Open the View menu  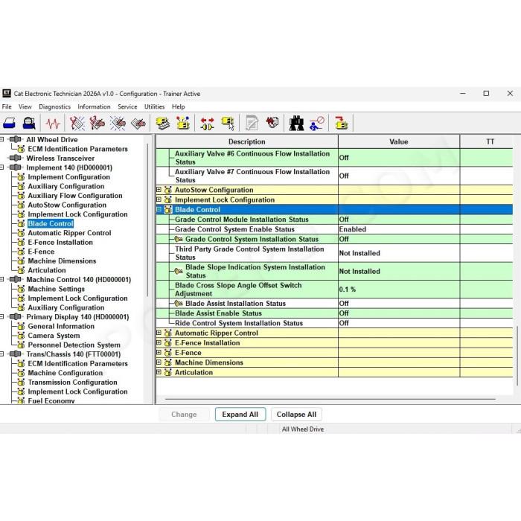click(25, 106)
